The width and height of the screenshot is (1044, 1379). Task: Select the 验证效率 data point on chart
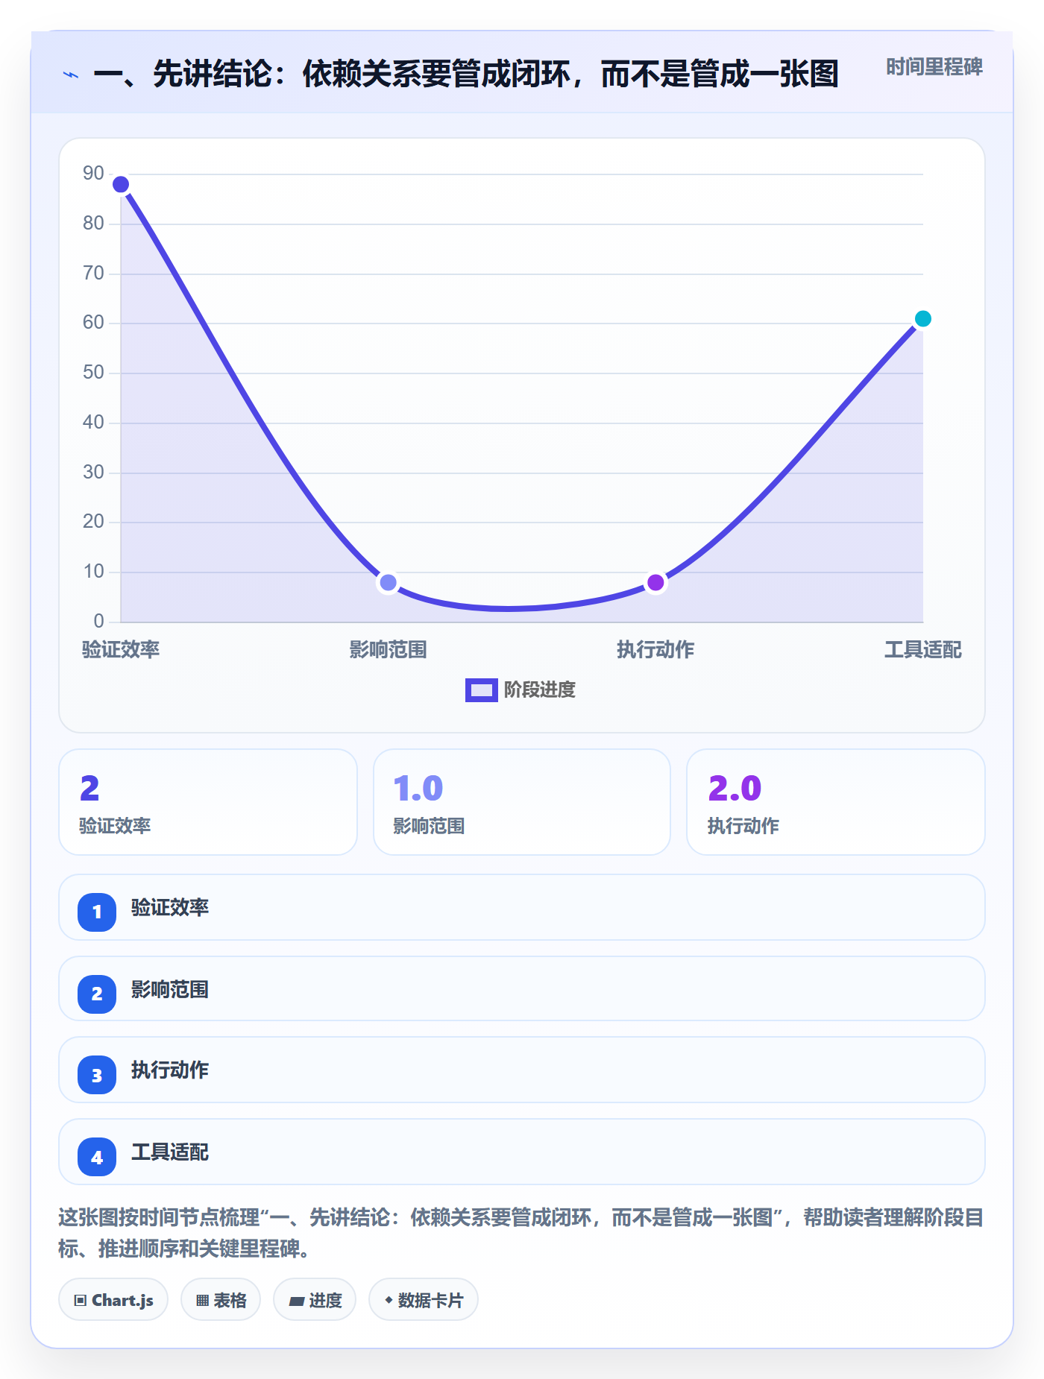[121, 184]
